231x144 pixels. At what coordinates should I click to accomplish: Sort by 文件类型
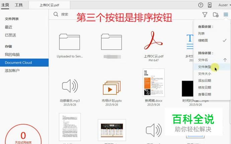[212, 67]
